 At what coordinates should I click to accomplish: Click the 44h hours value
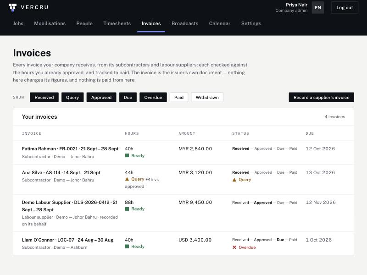click(129, 173)
